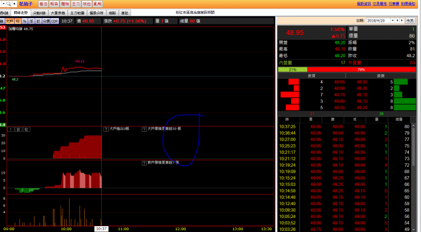This screenshot has height=232, width=421.
Task: Open the 交易屬性 link
Action: [x=379, y=3]
